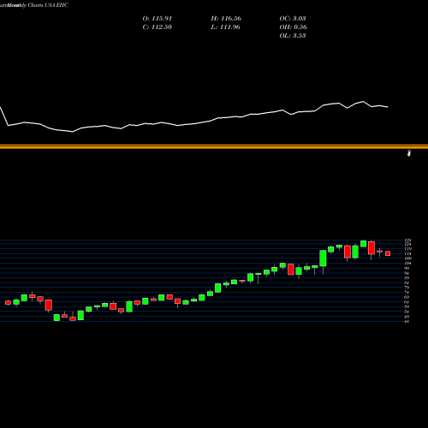Select the high price H: 116.56
Screen dimensions: 428x428
(226, 19)
